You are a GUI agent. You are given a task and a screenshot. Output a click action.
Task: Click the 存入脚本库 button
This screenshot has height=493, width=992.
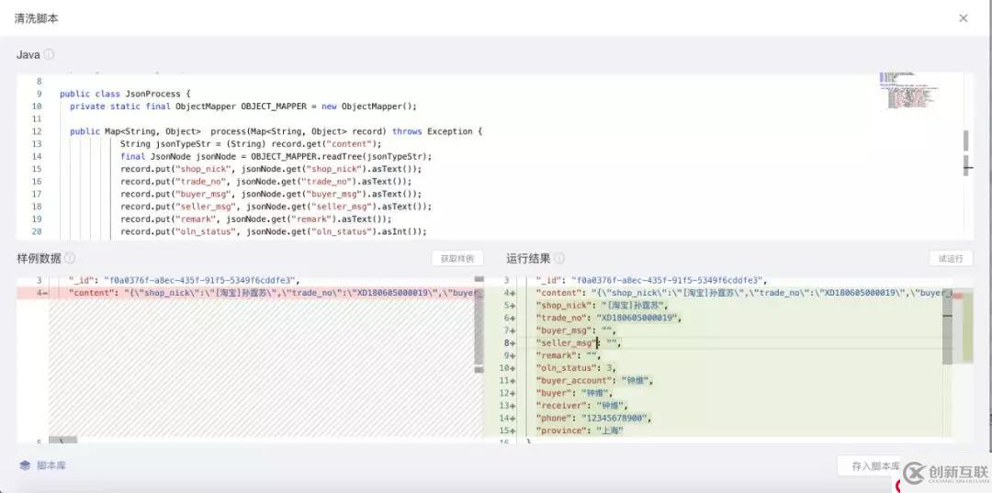coord(876,465)
